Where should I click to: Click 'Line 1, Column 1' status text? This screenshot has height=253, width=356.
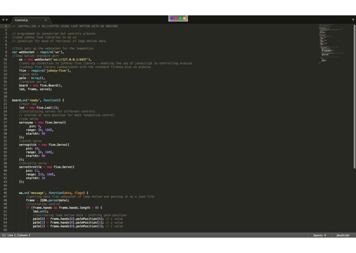(19, 235)
